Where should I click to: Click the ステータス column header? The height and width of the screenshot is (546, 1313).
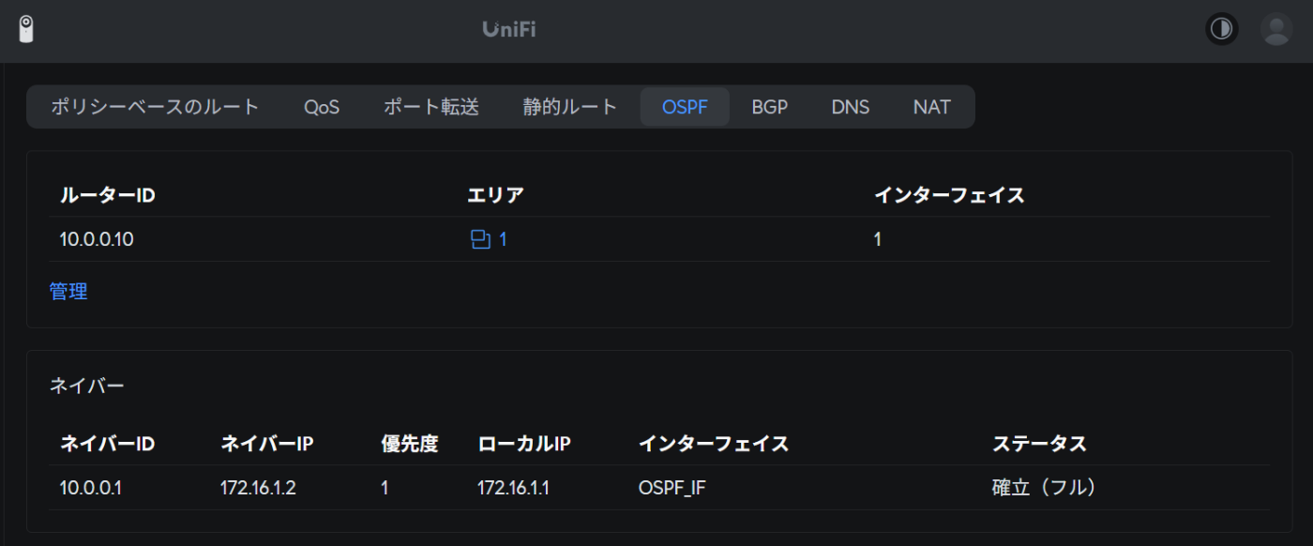coord(1039,444)
